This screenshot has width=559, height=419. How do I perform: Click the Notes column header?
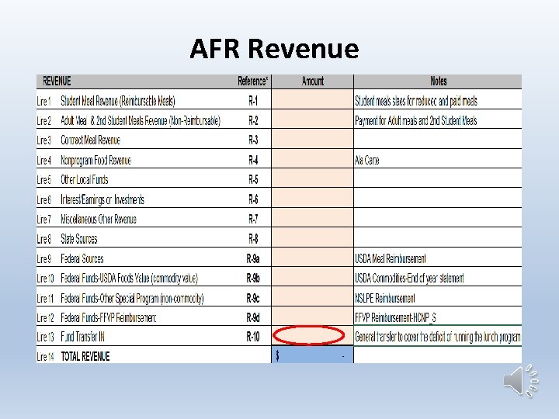(x=438, y=81)
